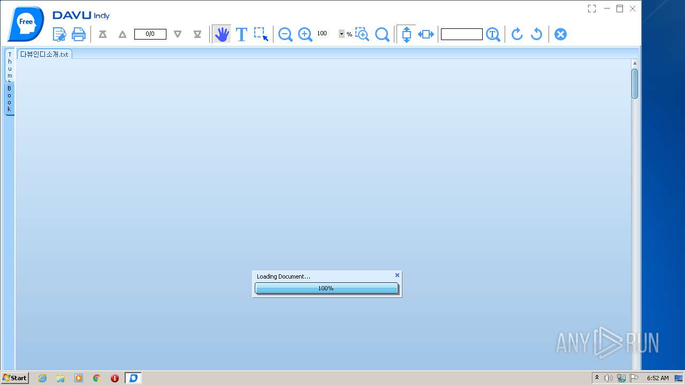The height and width of the screenshot is (385, 685).
Task: Click the search text magnifier button
Action: point(493,34)
